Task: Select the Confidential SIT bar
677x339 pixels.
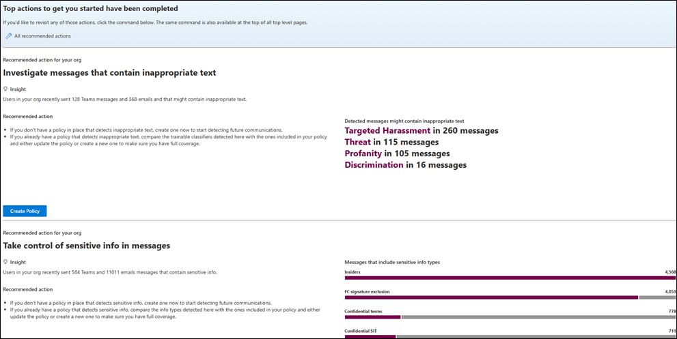Action: pyautogui.click(x=370, y=336)
